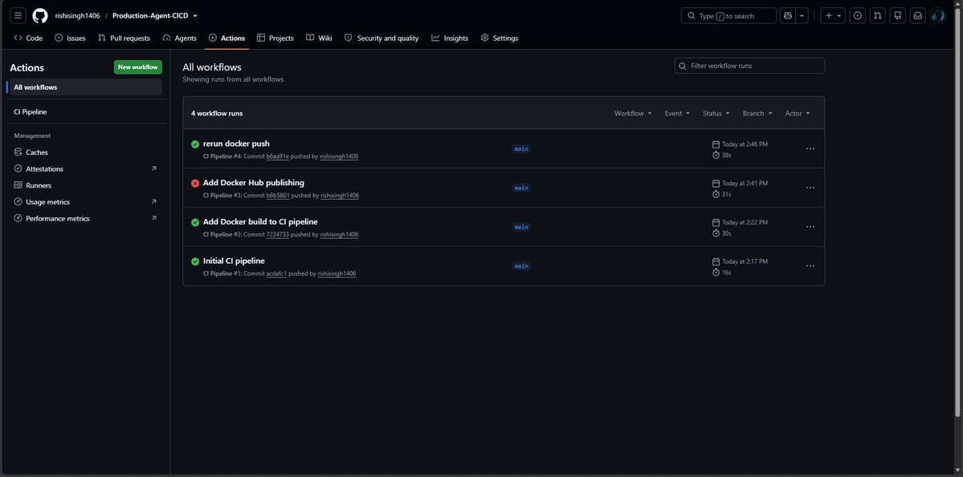This screenshot has height=477, width=963.
Task: Open Usage metrics page
Action: click(x=85, y=202)
